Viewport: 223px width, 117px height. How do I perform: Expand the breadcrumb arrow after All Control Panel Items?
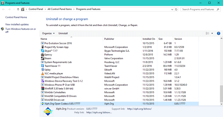[x=74, y=9]
